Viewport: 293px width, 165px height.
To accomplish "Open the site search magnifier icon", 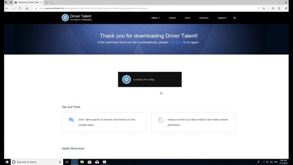I will pos(234,18).
